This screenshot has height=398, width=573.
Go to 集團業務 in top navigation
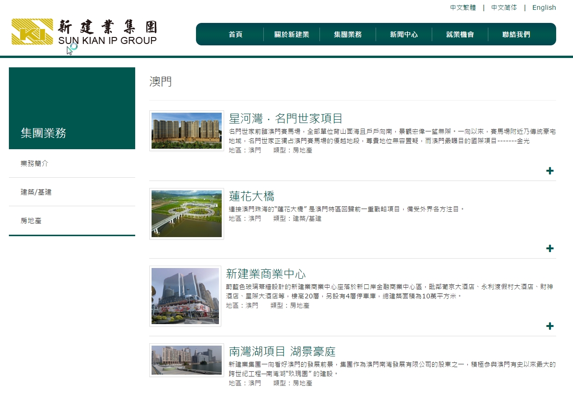(x=348, y=35)
